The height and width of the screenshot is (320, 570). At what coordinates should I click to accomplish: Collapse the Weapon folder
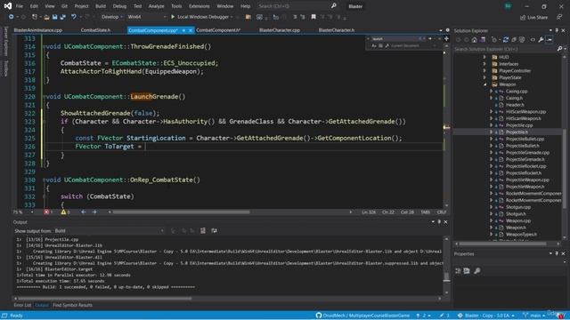484,84
